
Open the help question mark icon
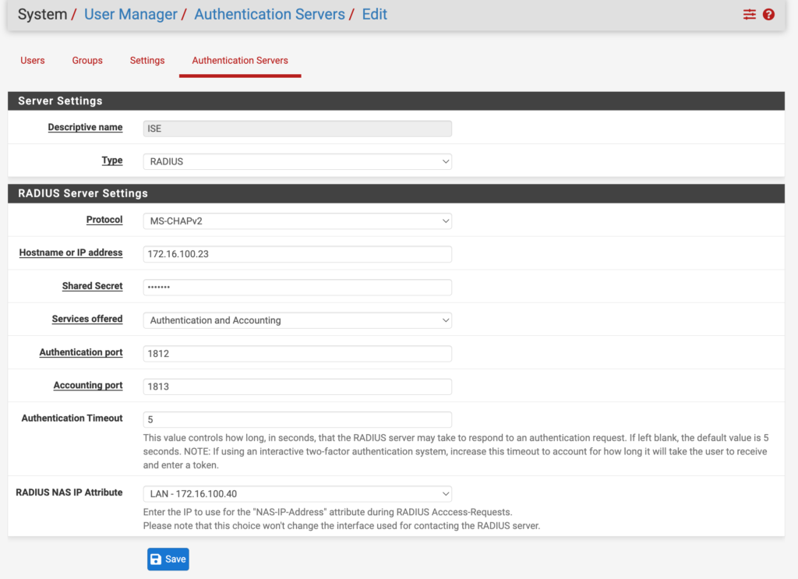click(x=768, y=14)
